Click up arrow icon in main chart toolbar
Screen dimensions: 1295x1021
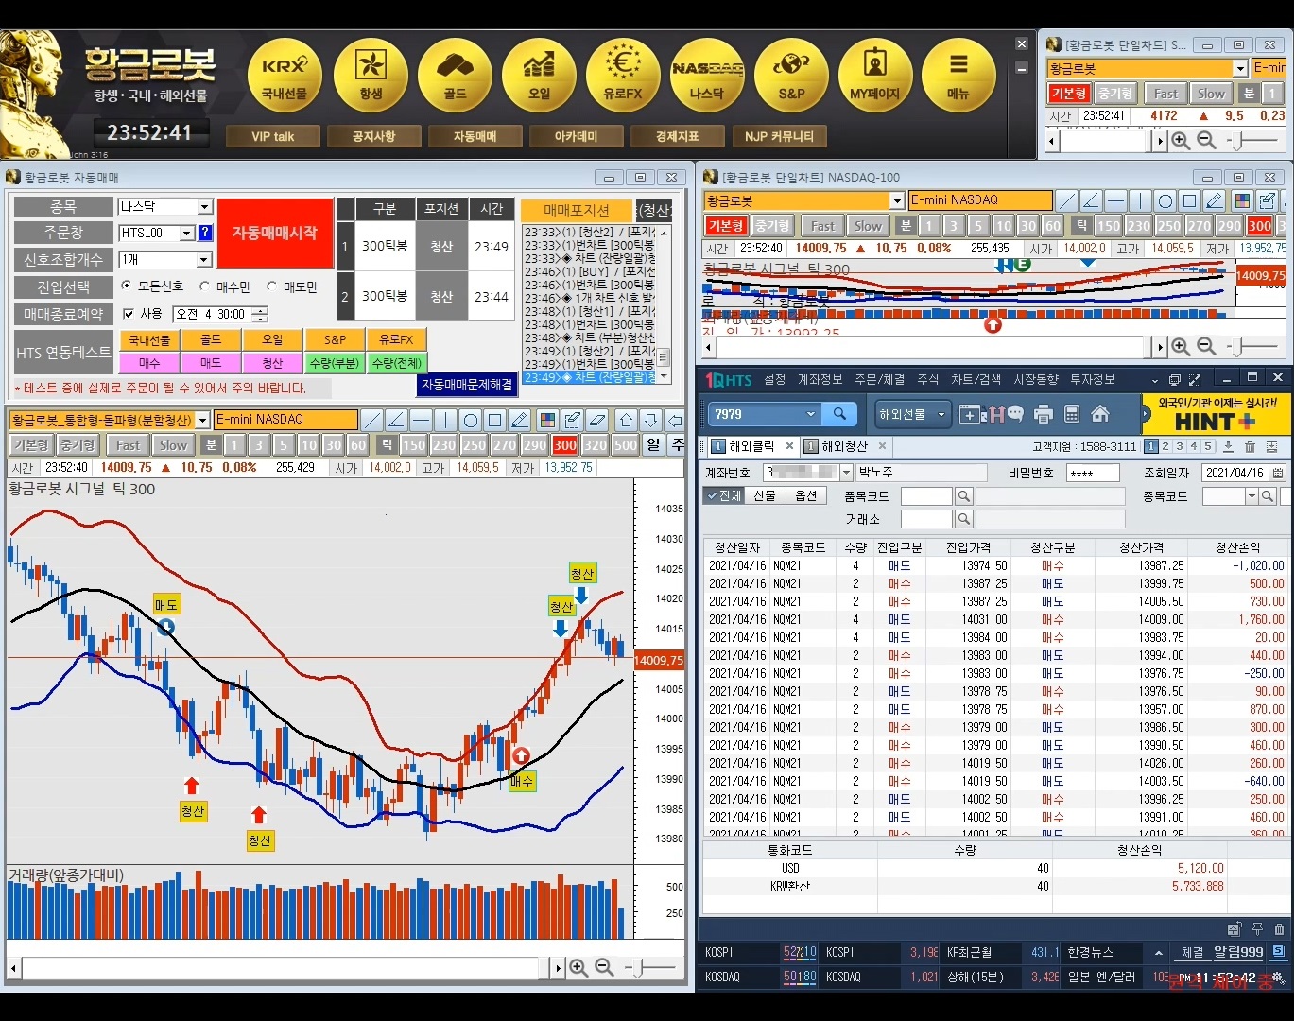(626, 420)
